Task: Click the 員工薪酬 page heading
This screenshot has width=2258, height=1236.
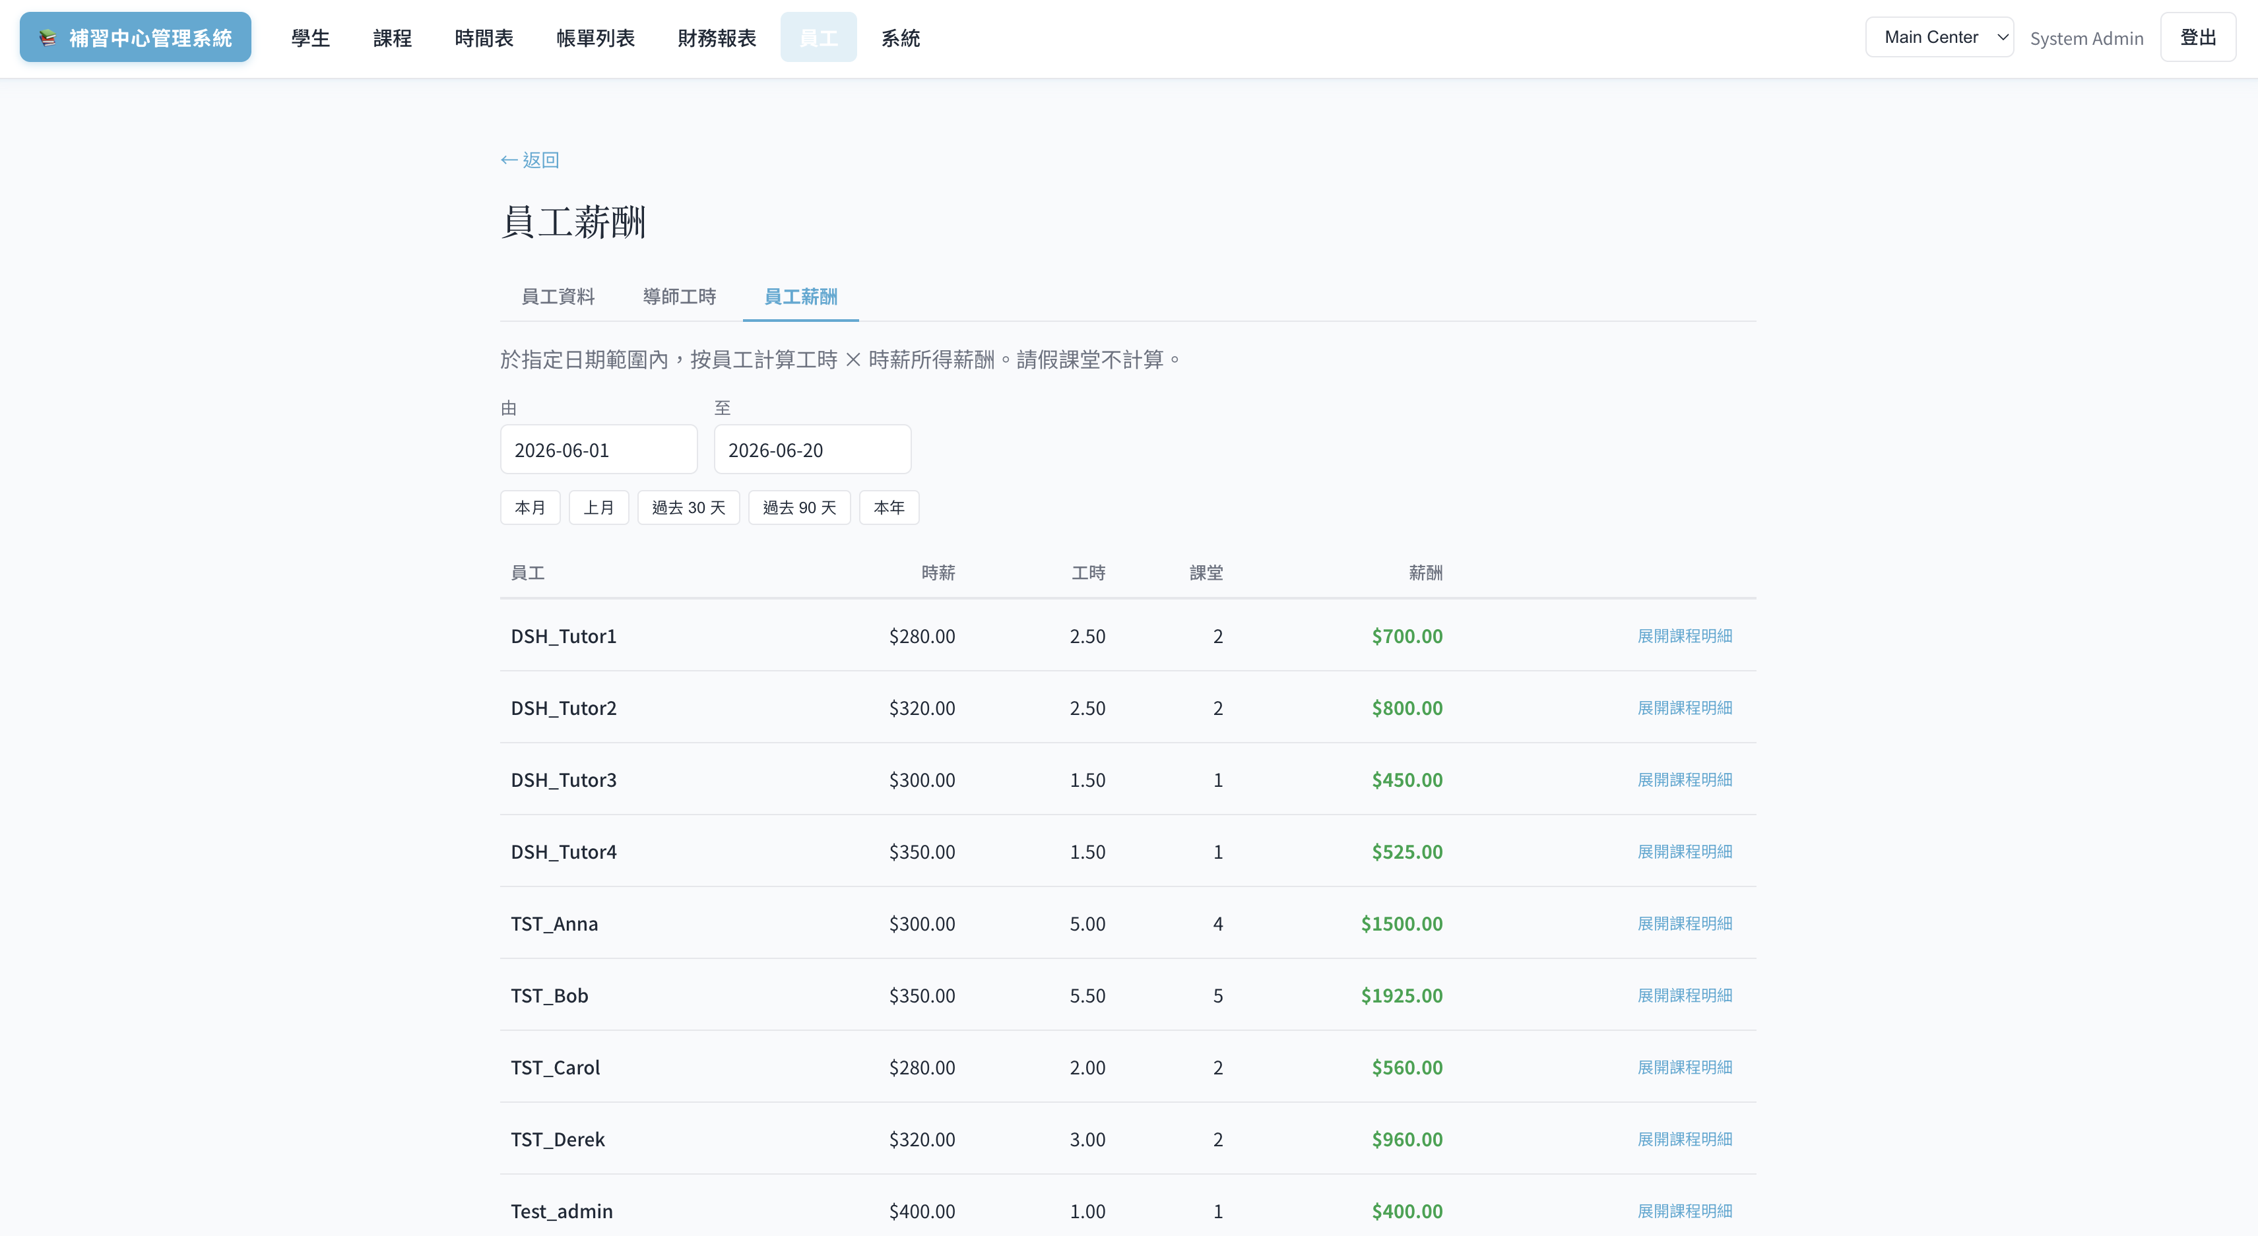Action: tap(573, 222)
